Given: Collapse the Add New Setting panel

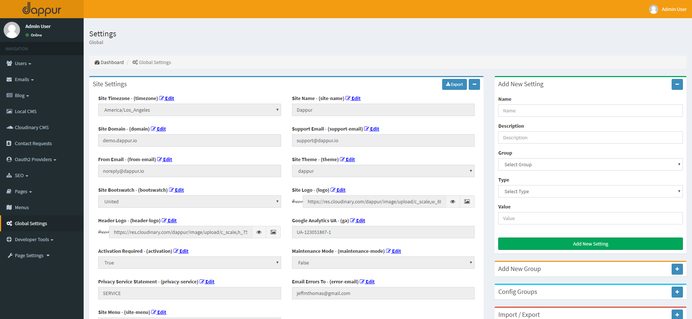Looking at the screenshot, I should (677, 84).
